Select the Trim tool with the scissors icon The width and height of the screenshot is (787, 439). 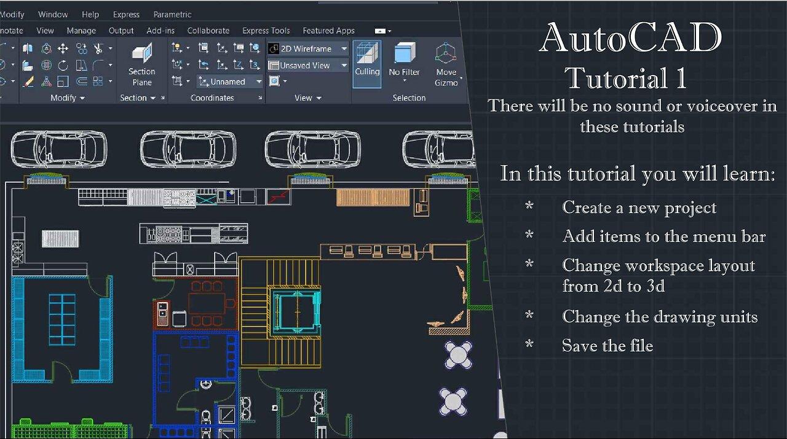(98, 49)
